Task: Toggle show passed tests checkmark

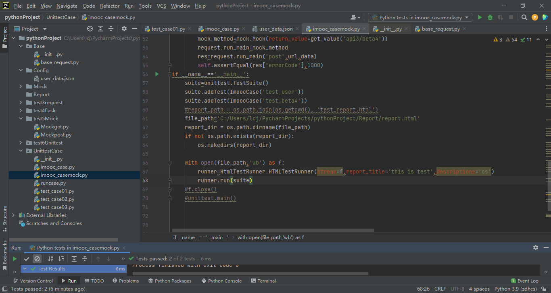Action: 27,259
